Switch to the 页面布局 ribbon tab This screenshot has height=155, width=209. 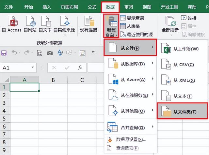69,6
